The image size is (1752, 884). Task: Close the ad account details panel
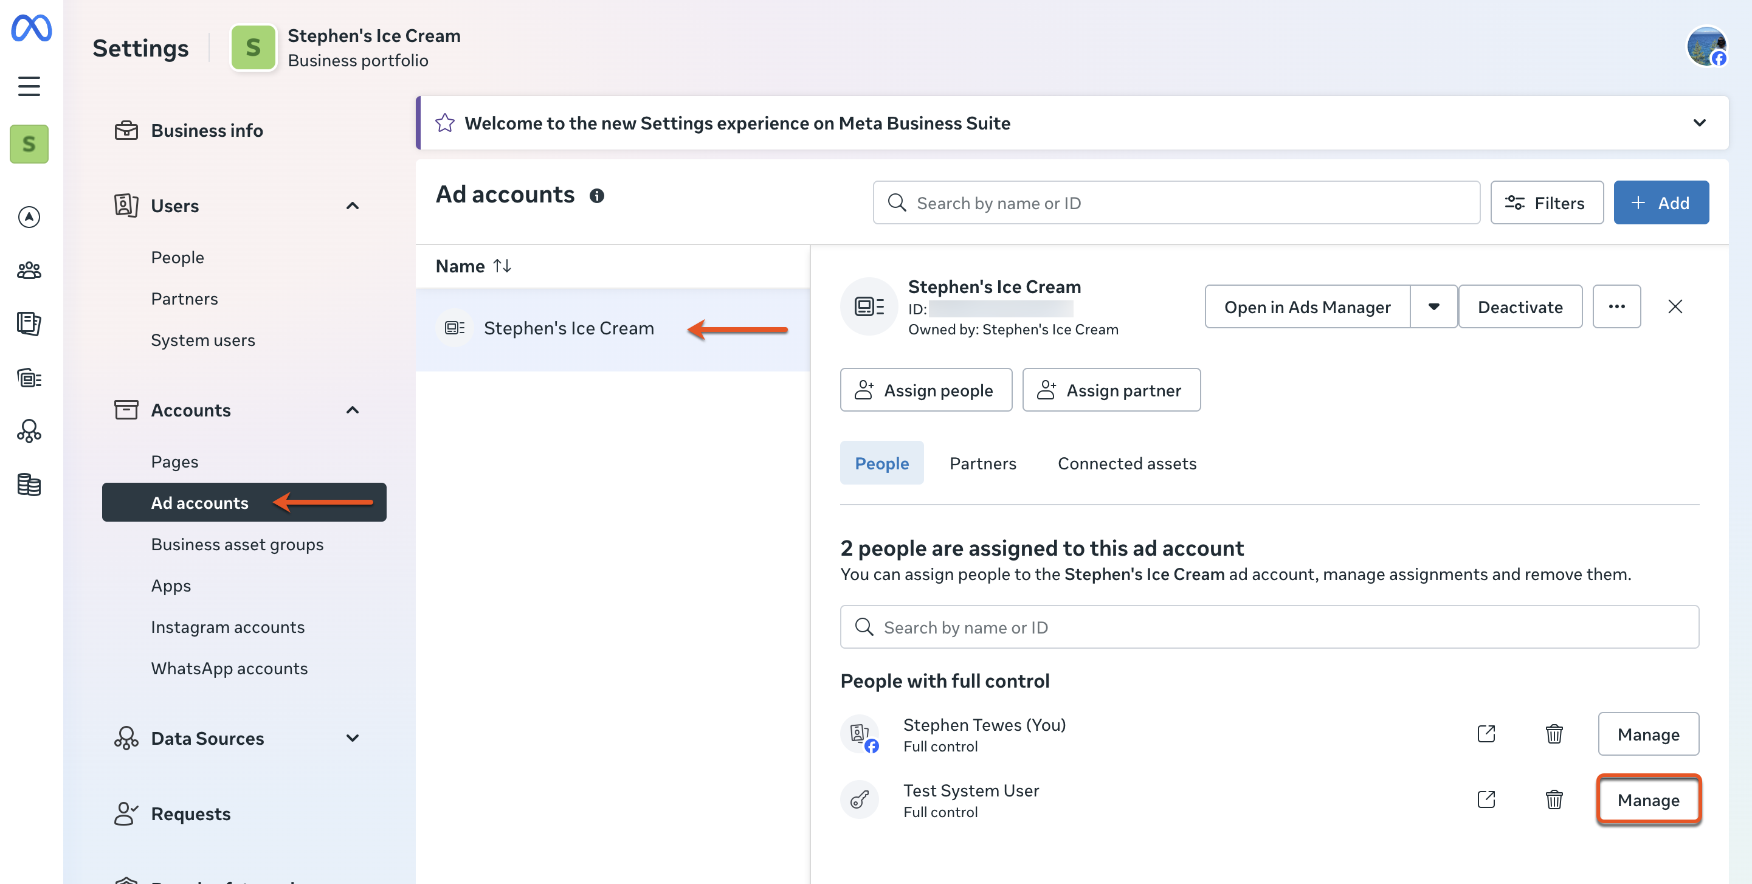[1674, 306]
